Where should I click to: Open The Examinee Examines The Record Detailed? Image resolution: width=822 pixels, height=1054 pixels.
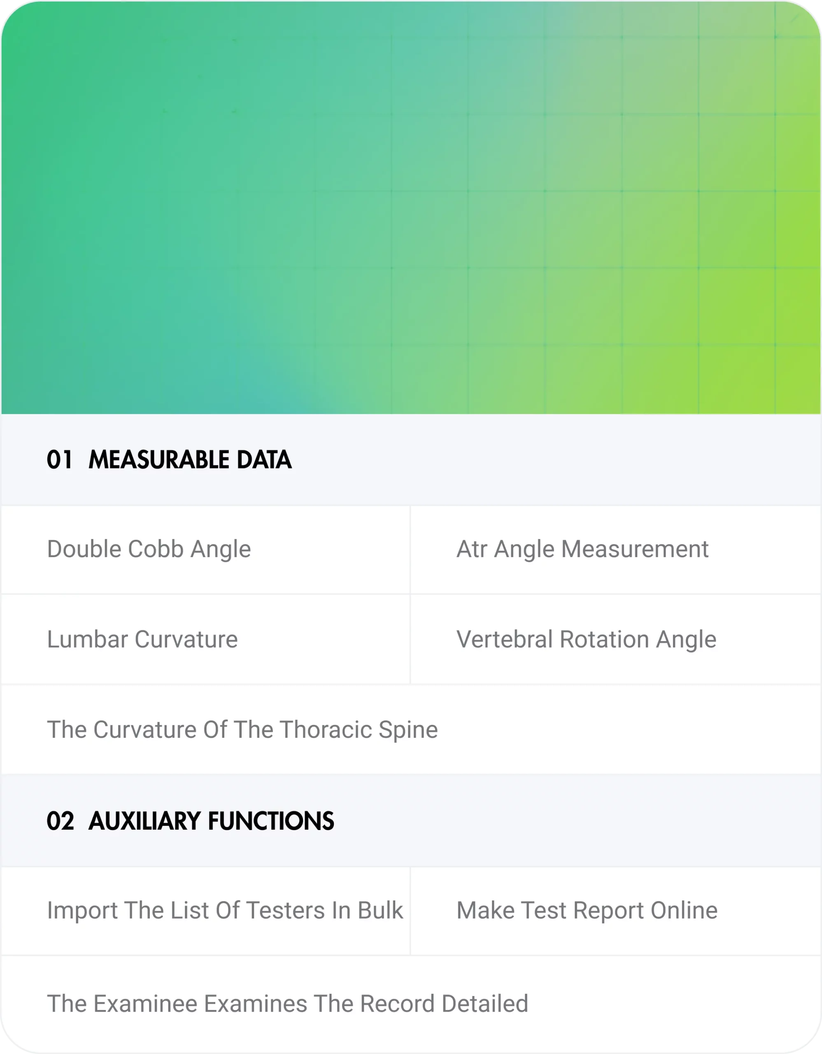tap(287, 1004)
